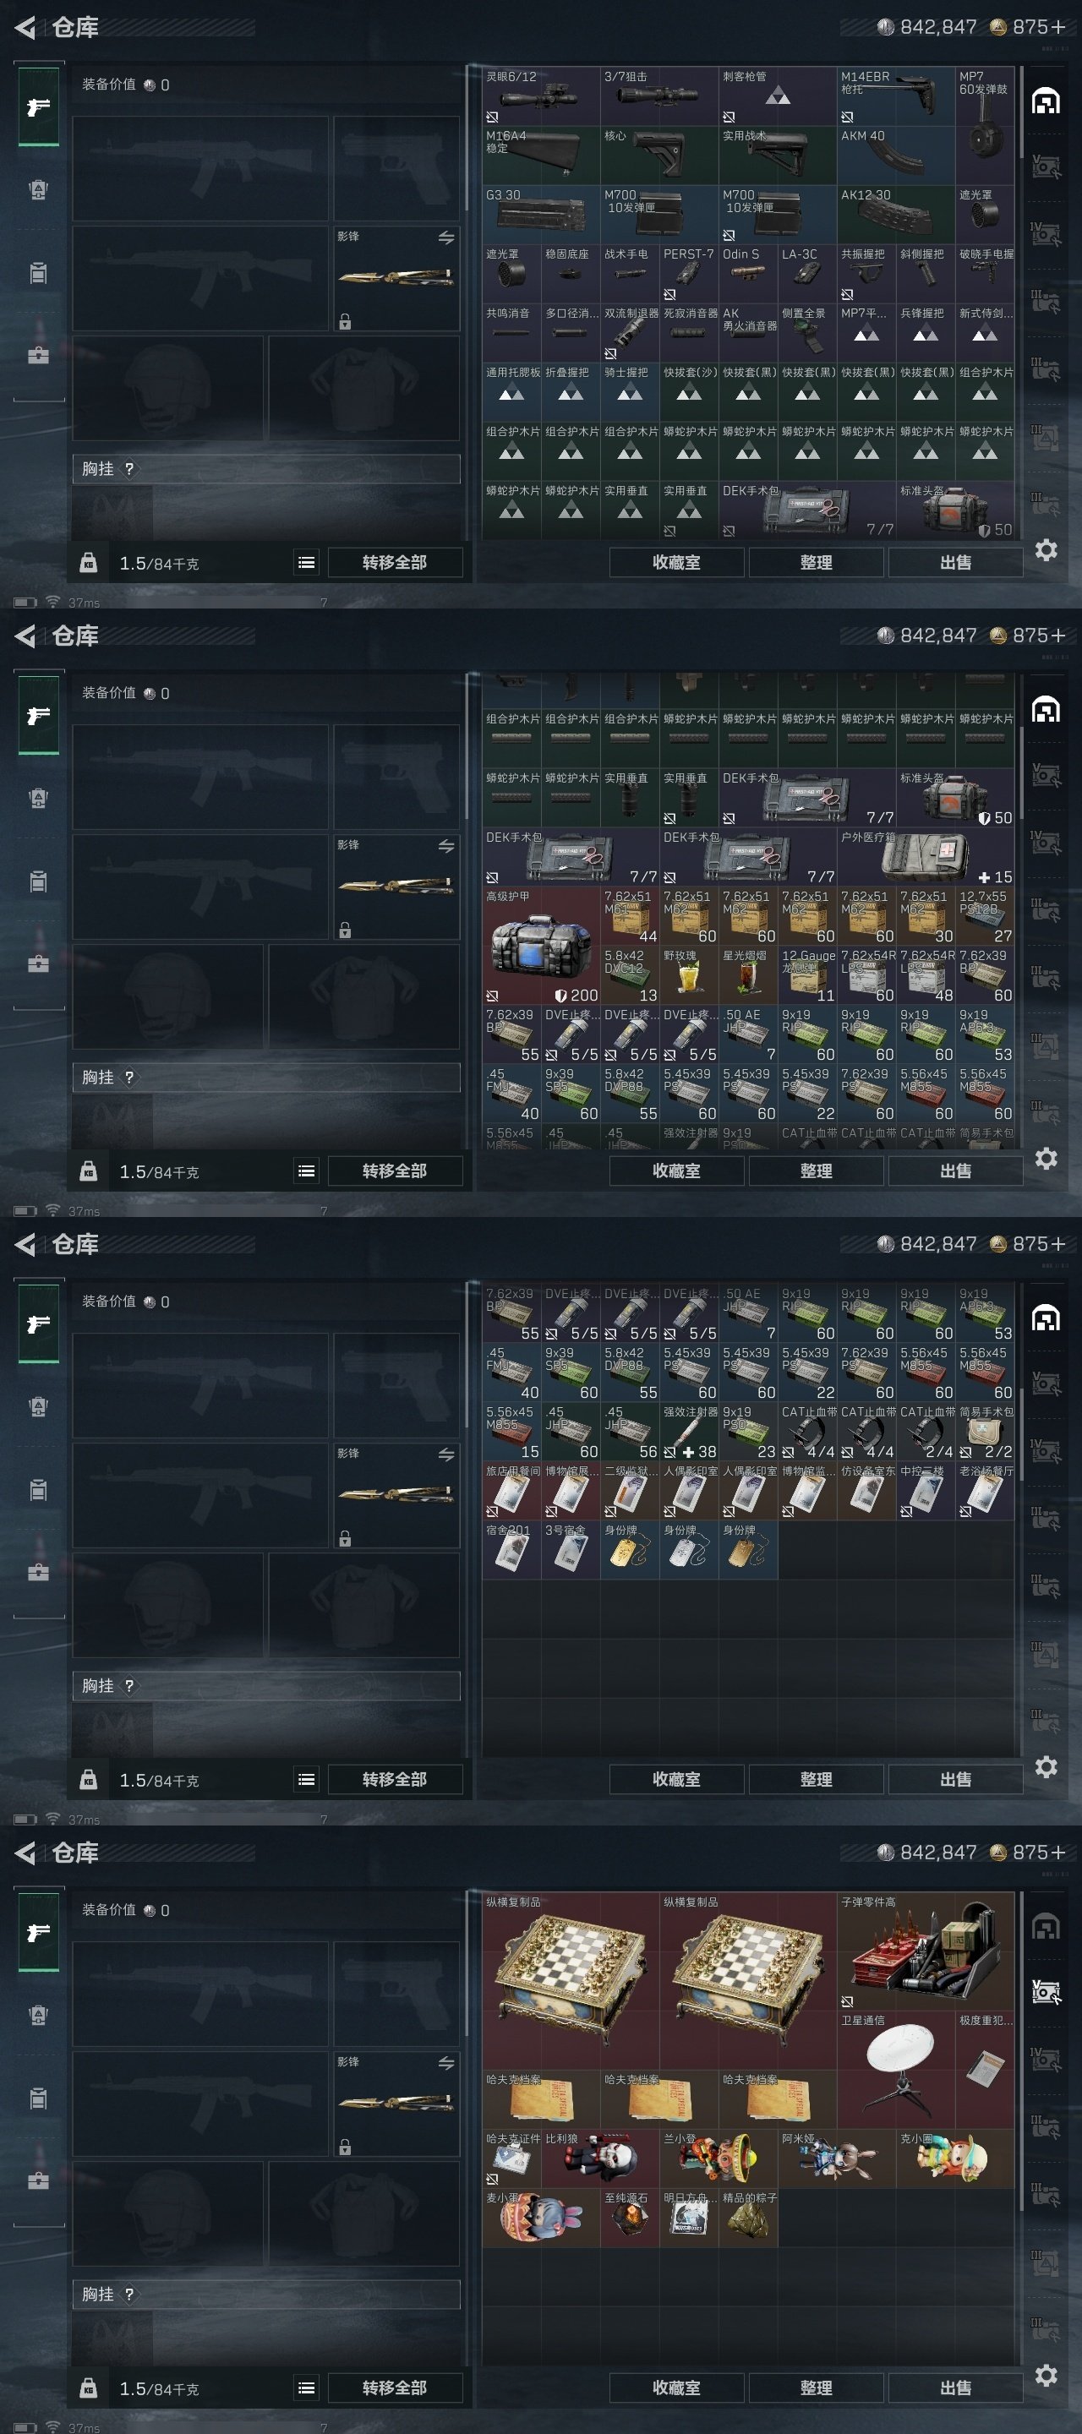1082x2434 pixels.
Task: Click the 星光熠熠 drink item
Action: (x=748, y=975)
